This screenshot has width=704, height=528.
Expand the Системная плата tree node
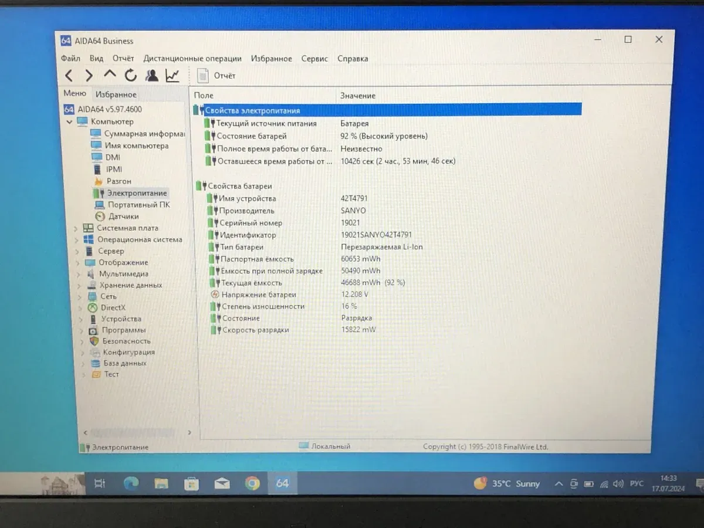pyautogui.click(x=76, y=228)
